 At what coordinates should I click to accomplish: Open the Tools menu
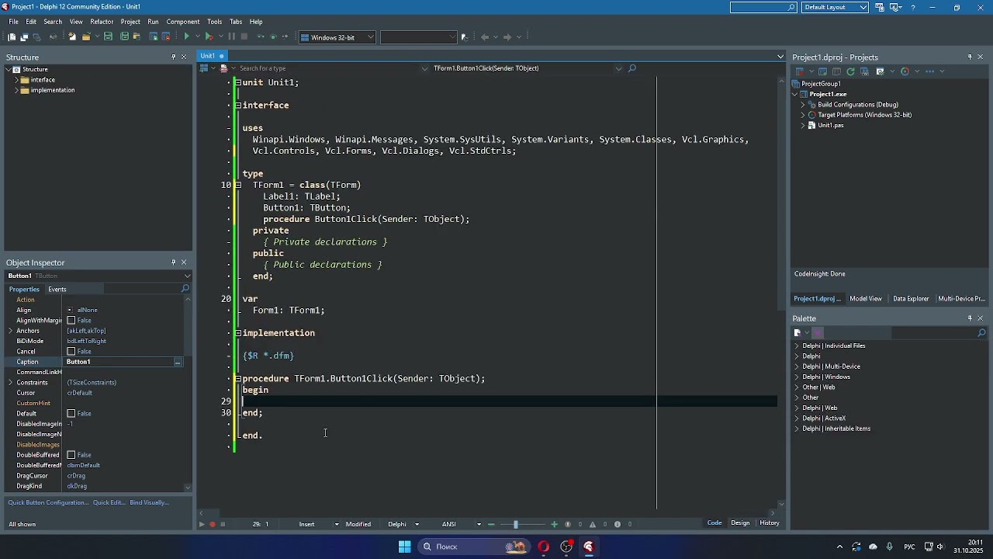(x=215, y=22)
